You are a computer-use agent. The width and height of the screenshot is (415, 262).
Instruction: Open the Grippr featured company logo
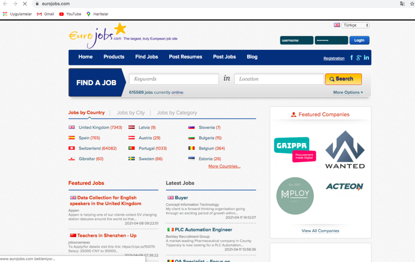(295, 148)
